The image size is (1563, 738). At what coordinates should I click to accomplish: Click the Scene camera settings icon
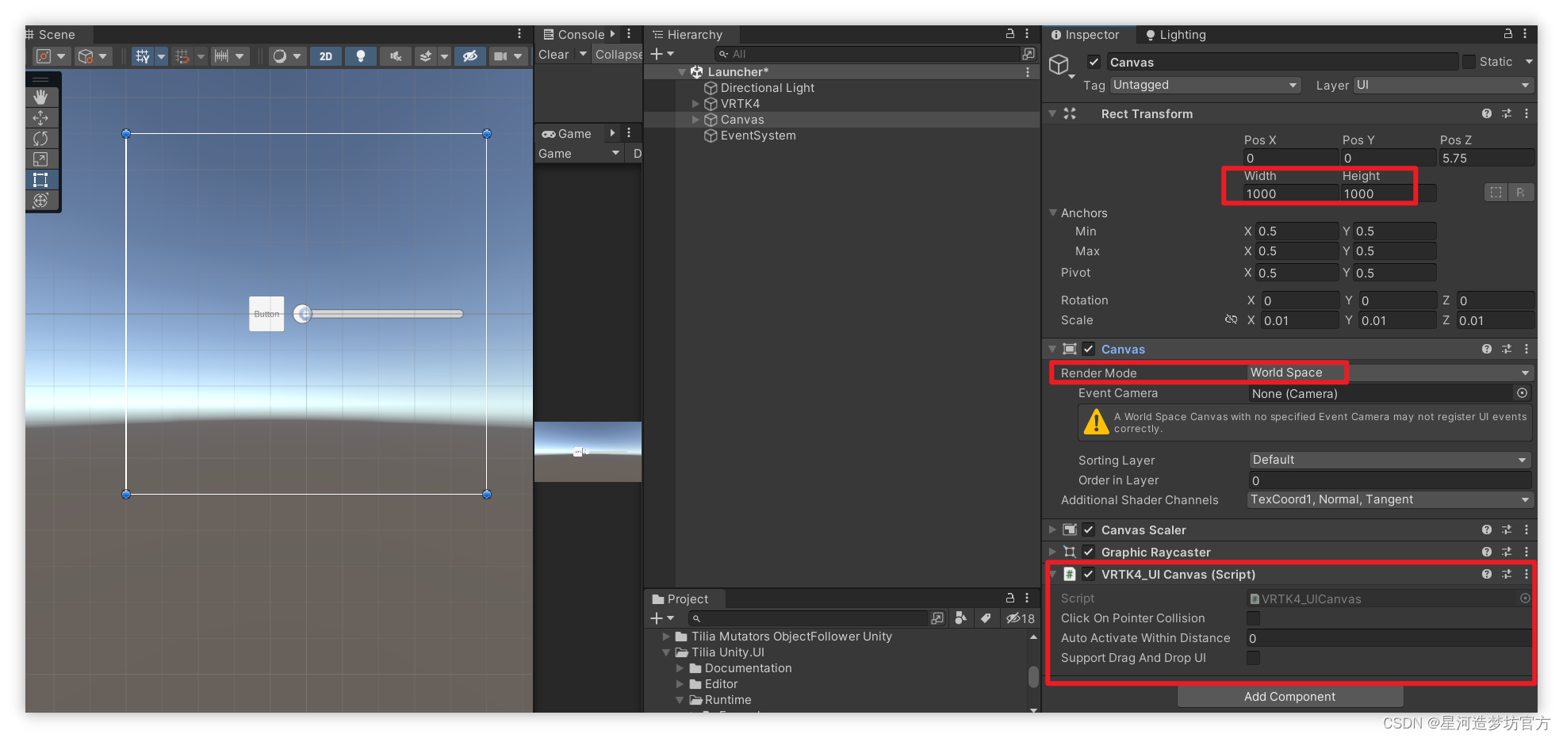click(500, 56)
